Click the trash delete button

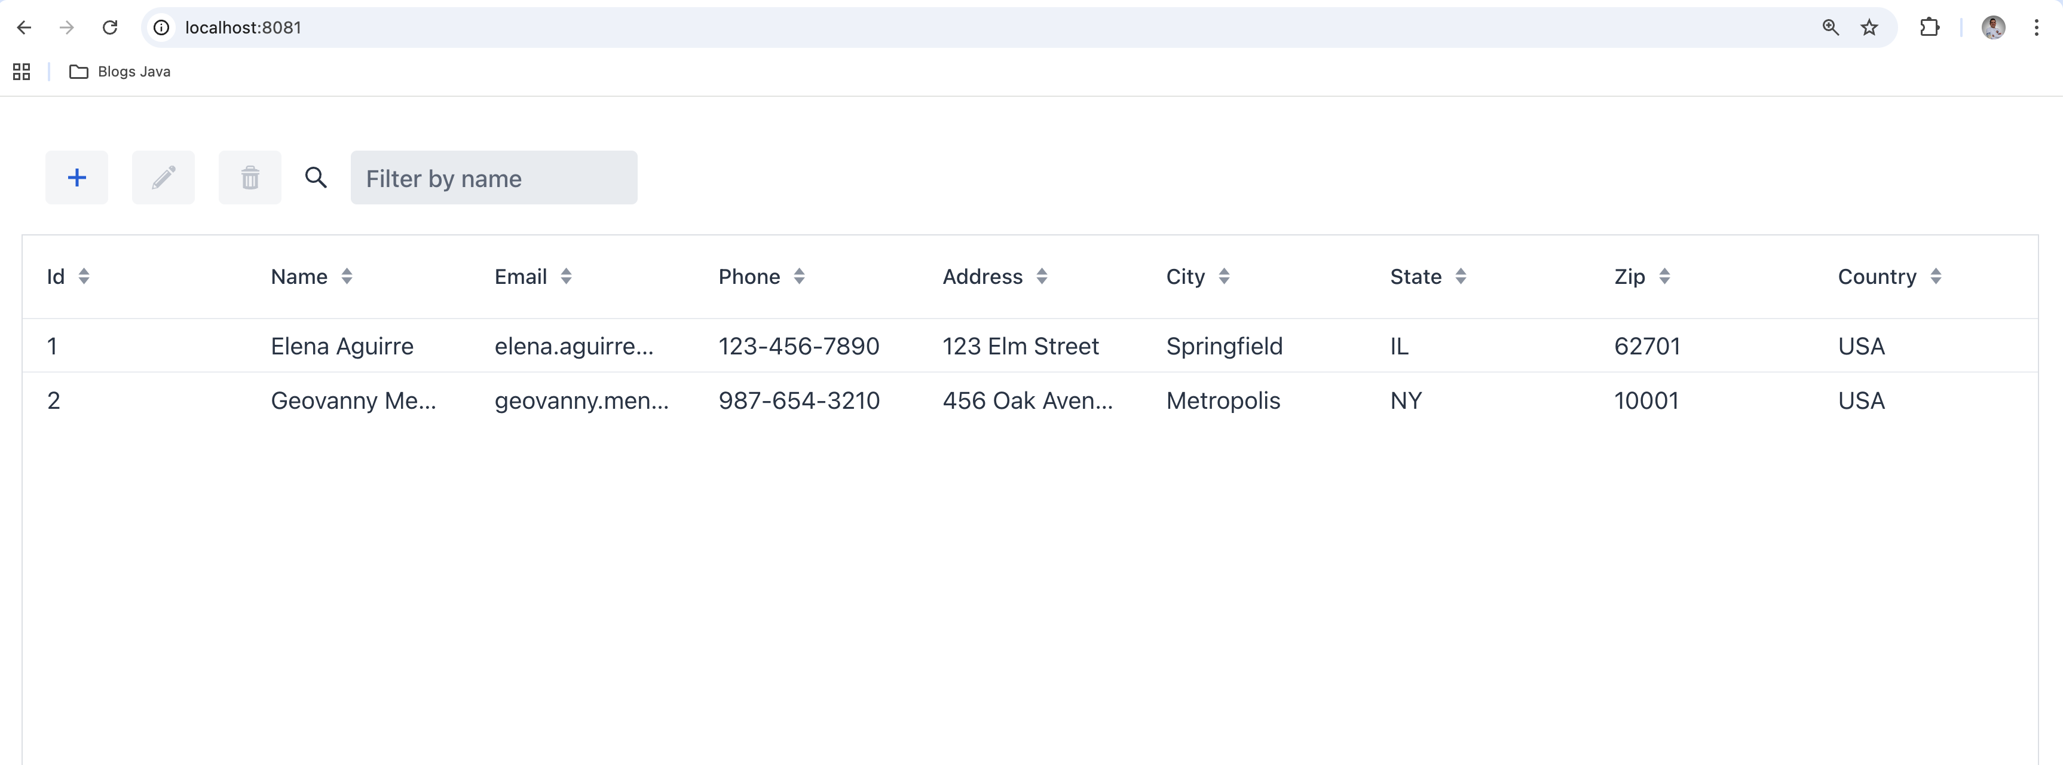(250, 177)
